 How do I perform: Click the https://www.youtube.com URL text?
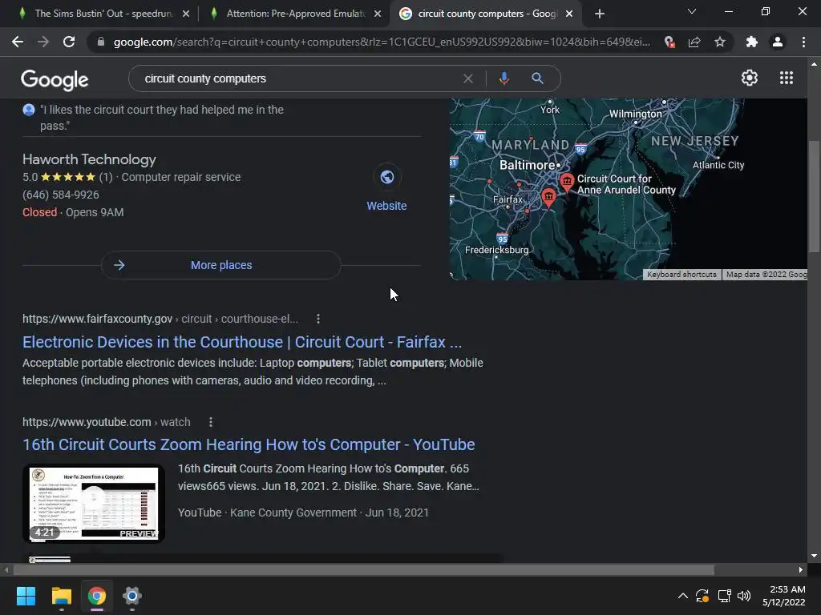click(x=87, y=422)
